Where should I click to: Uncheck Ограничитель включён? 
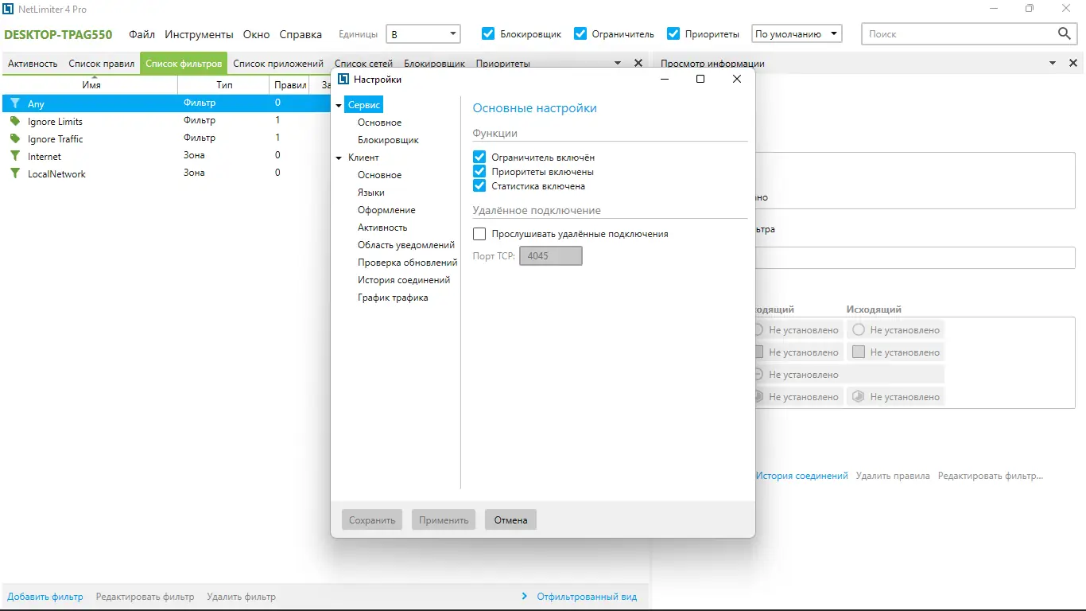pos(479,158)
